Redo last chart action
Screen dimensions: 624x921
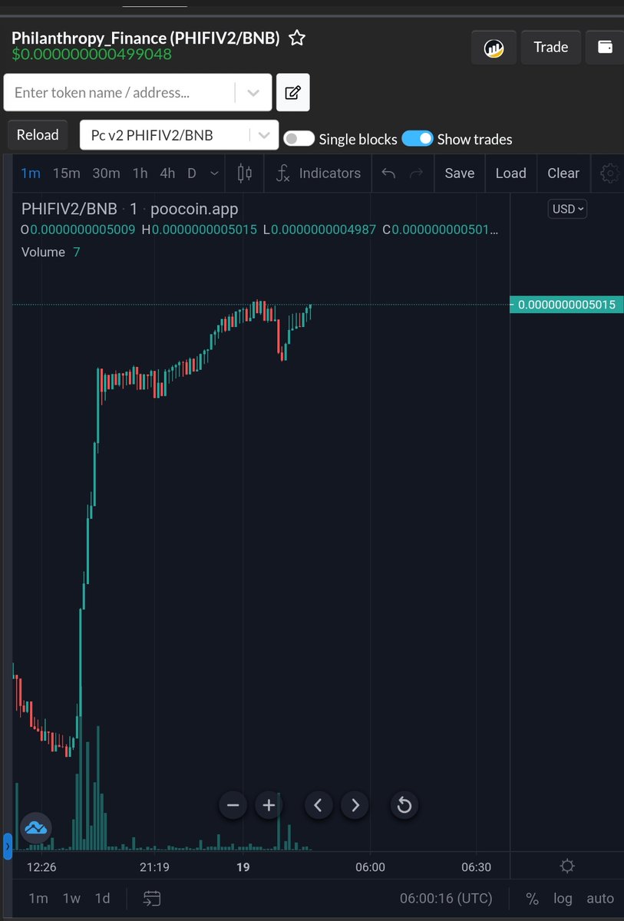tap(416, 173)
